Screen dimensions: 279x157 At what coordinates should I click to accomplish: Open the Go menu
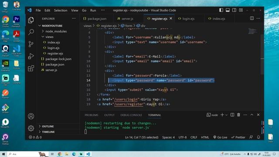[84, 10]
